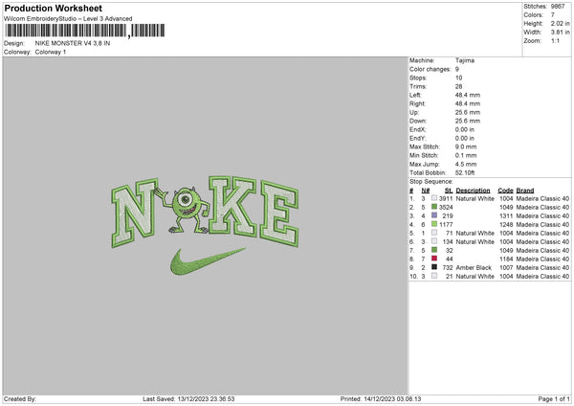Viewport: 574px width, 406px height.
Task: Click the Min Stitch value '0.1 mm'
Action: coord(466,155)
